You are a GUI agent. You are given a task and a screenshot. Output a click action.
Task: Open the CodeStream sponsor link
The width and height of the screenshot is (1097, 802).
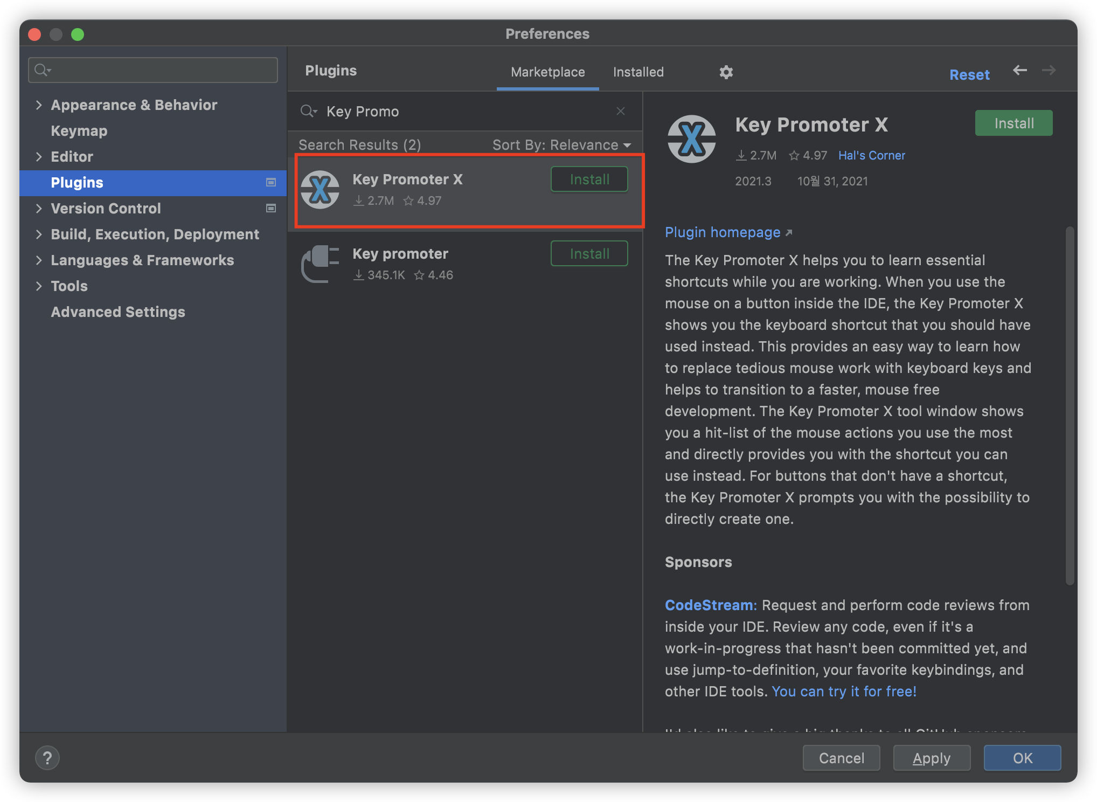711,605
